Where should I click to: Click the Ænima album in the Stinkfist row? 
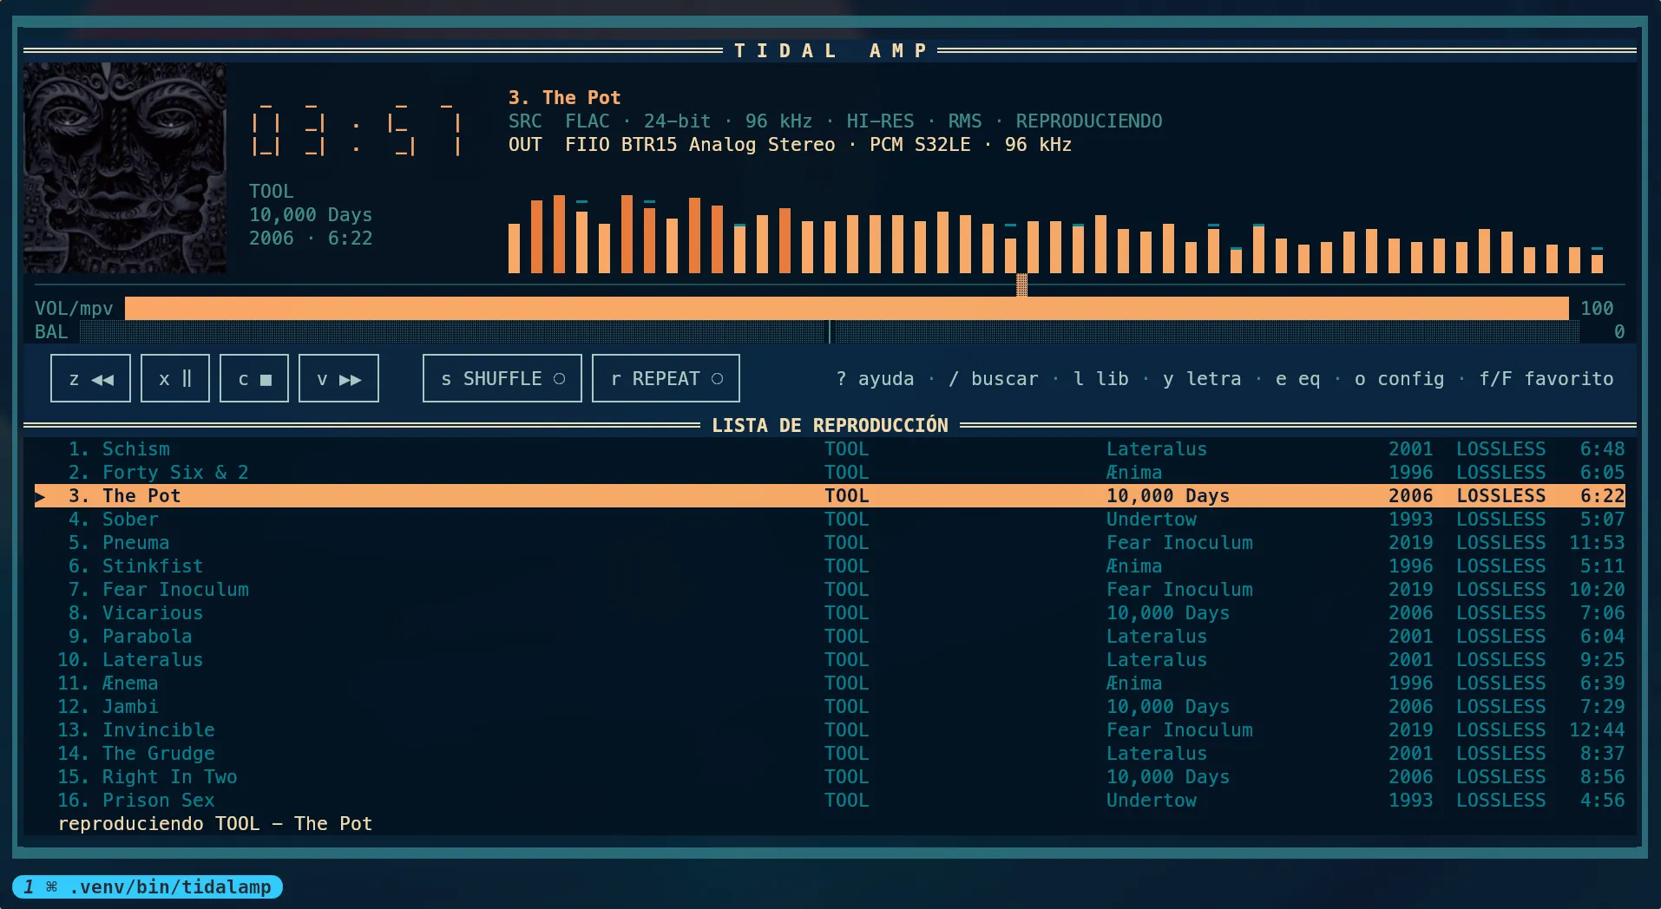pyautogui.click(x=1134, y=566)
